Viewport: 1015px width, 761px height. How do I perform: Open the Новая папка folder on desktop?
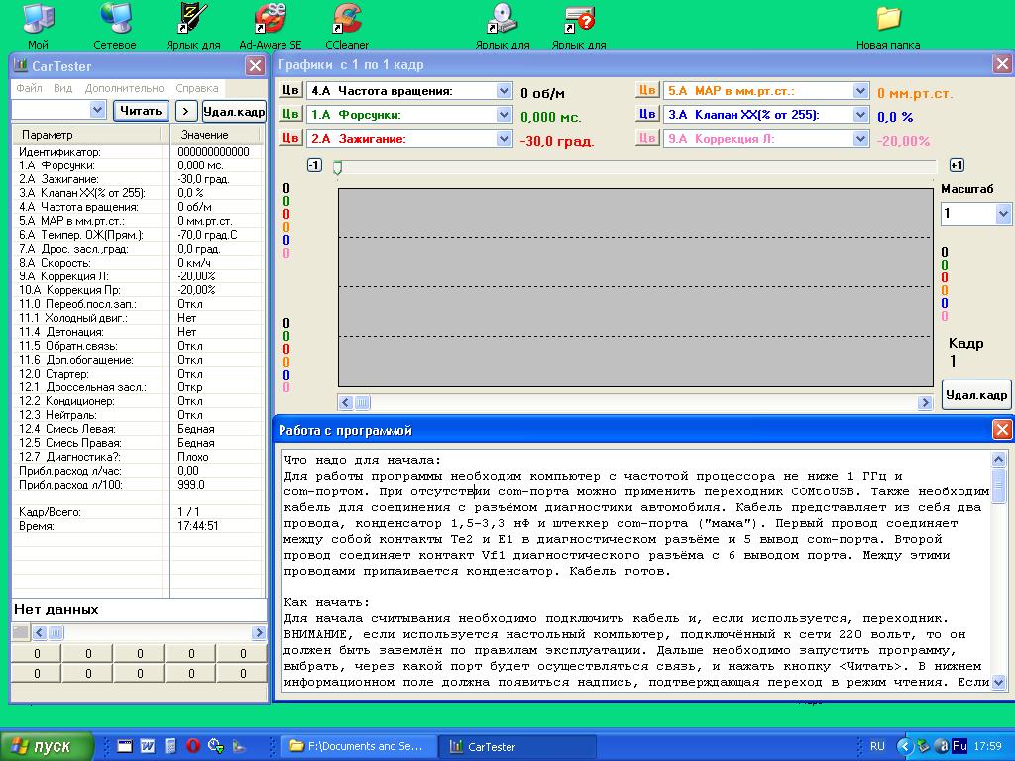pos(888,19)
